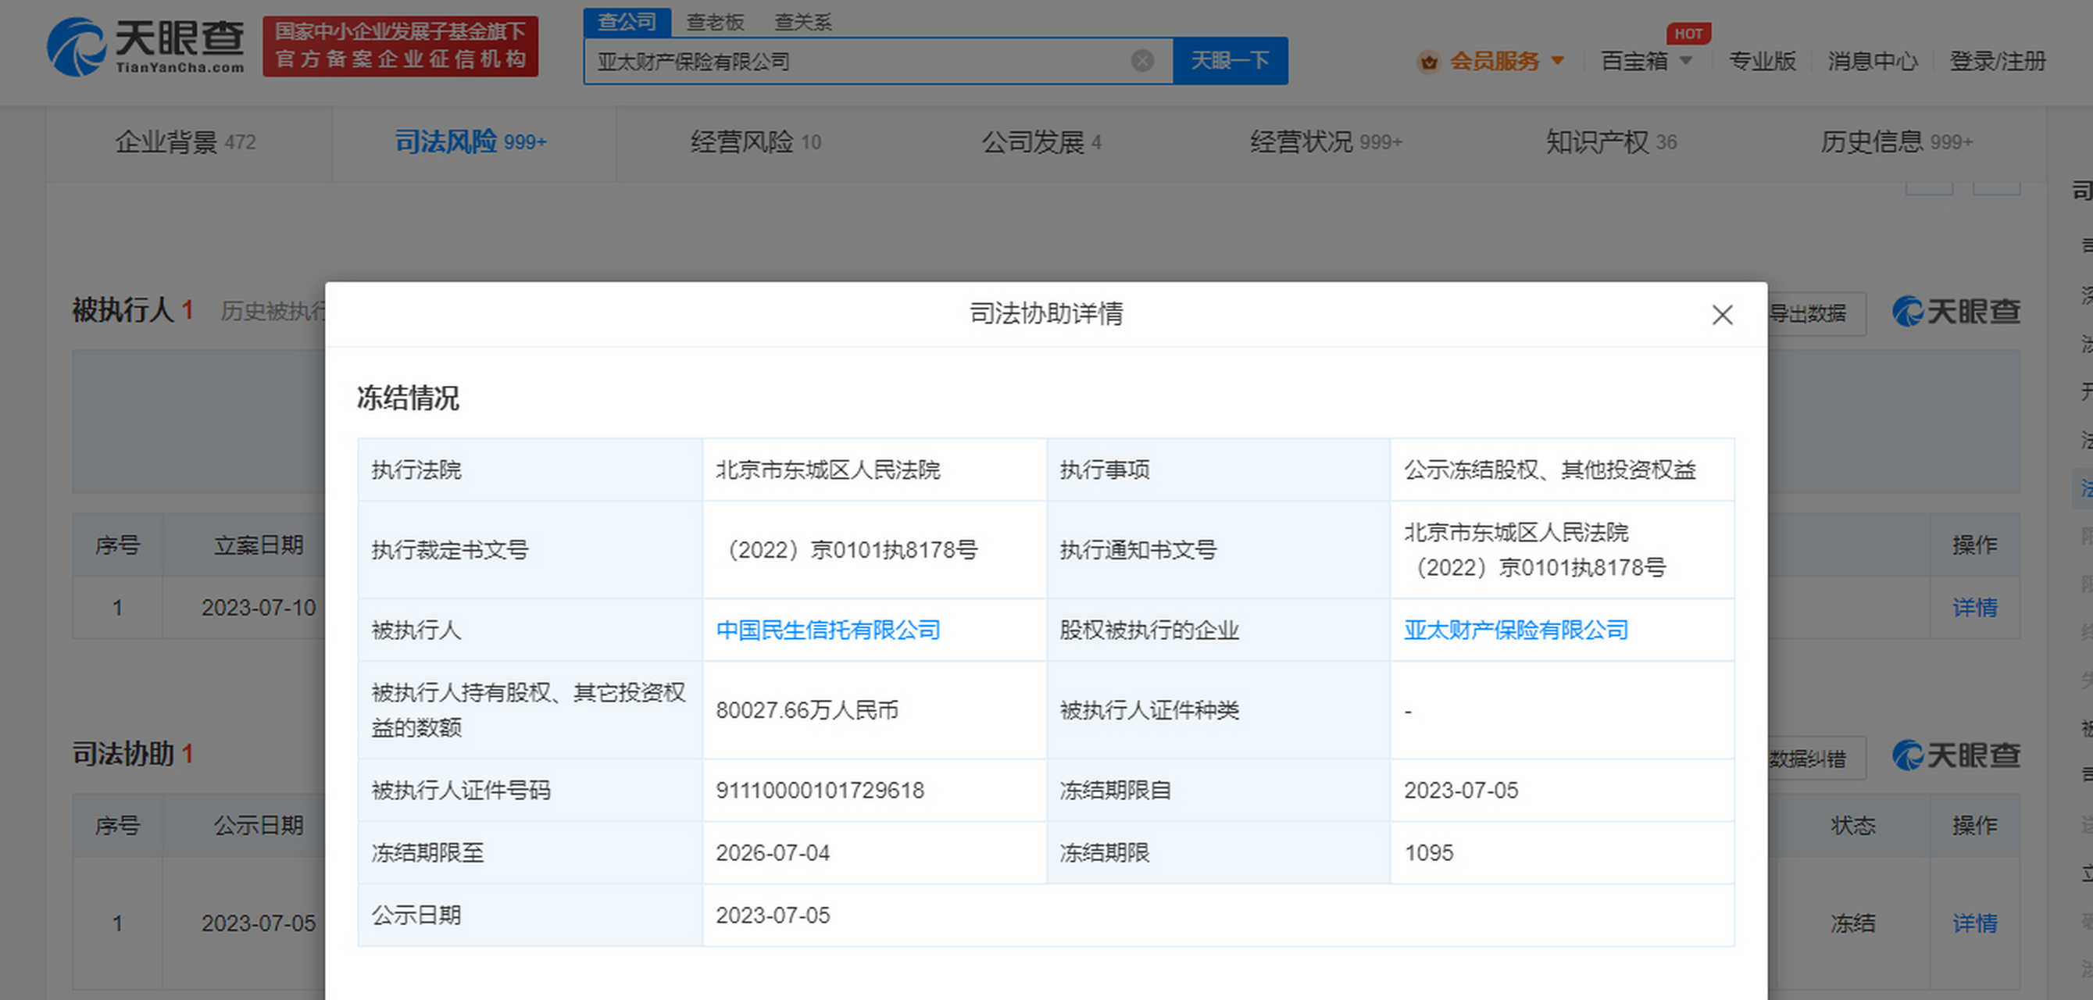The height and width of the screenshot is (1000, 2093).
Task: Open the 专业版 link
Action: click(x=1763, y=61)
